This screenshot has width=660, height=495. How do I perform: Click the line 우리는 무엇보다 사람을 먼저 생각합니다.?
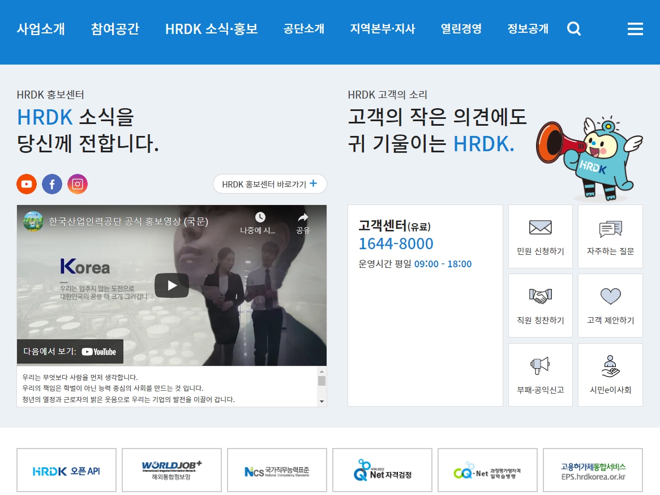(x=80, y=377)
